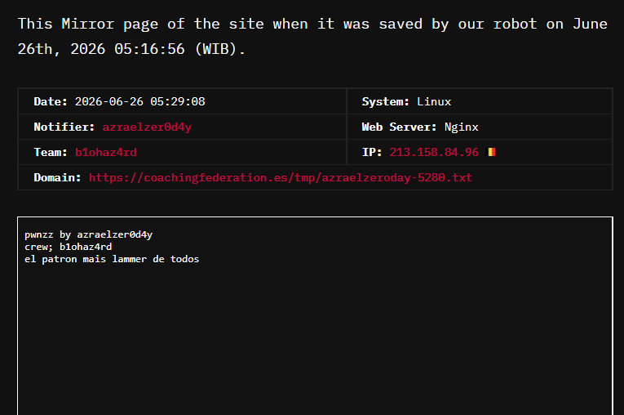Click the Web Server value Nginx

pos(461,127)
